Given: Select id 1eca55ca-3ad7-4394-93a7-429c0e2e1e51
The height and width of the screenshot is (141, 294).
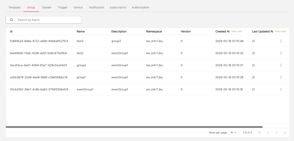Looking at the screenshot, I should tap(39, 65).
